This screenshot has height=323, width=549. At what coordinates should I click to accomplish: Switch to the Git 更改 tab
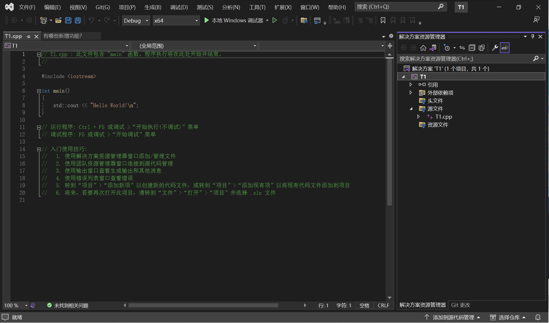[461, 305]
